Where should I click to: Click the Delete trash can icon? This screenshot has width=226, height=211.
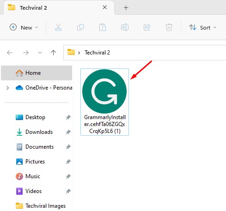[x=169, y=27]
